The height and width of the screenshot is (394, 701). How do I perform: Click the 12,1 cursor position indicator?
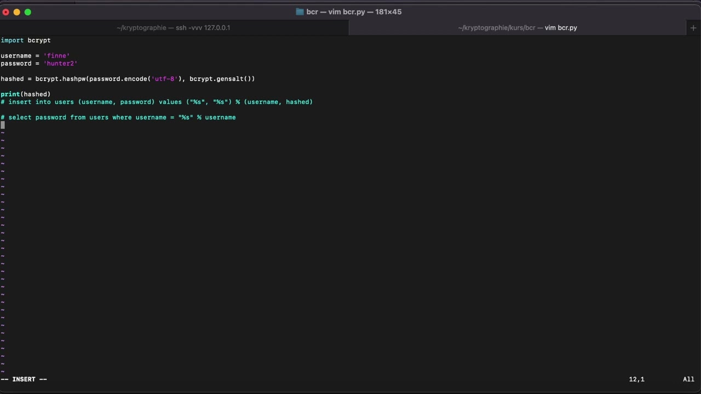(637, 379)
